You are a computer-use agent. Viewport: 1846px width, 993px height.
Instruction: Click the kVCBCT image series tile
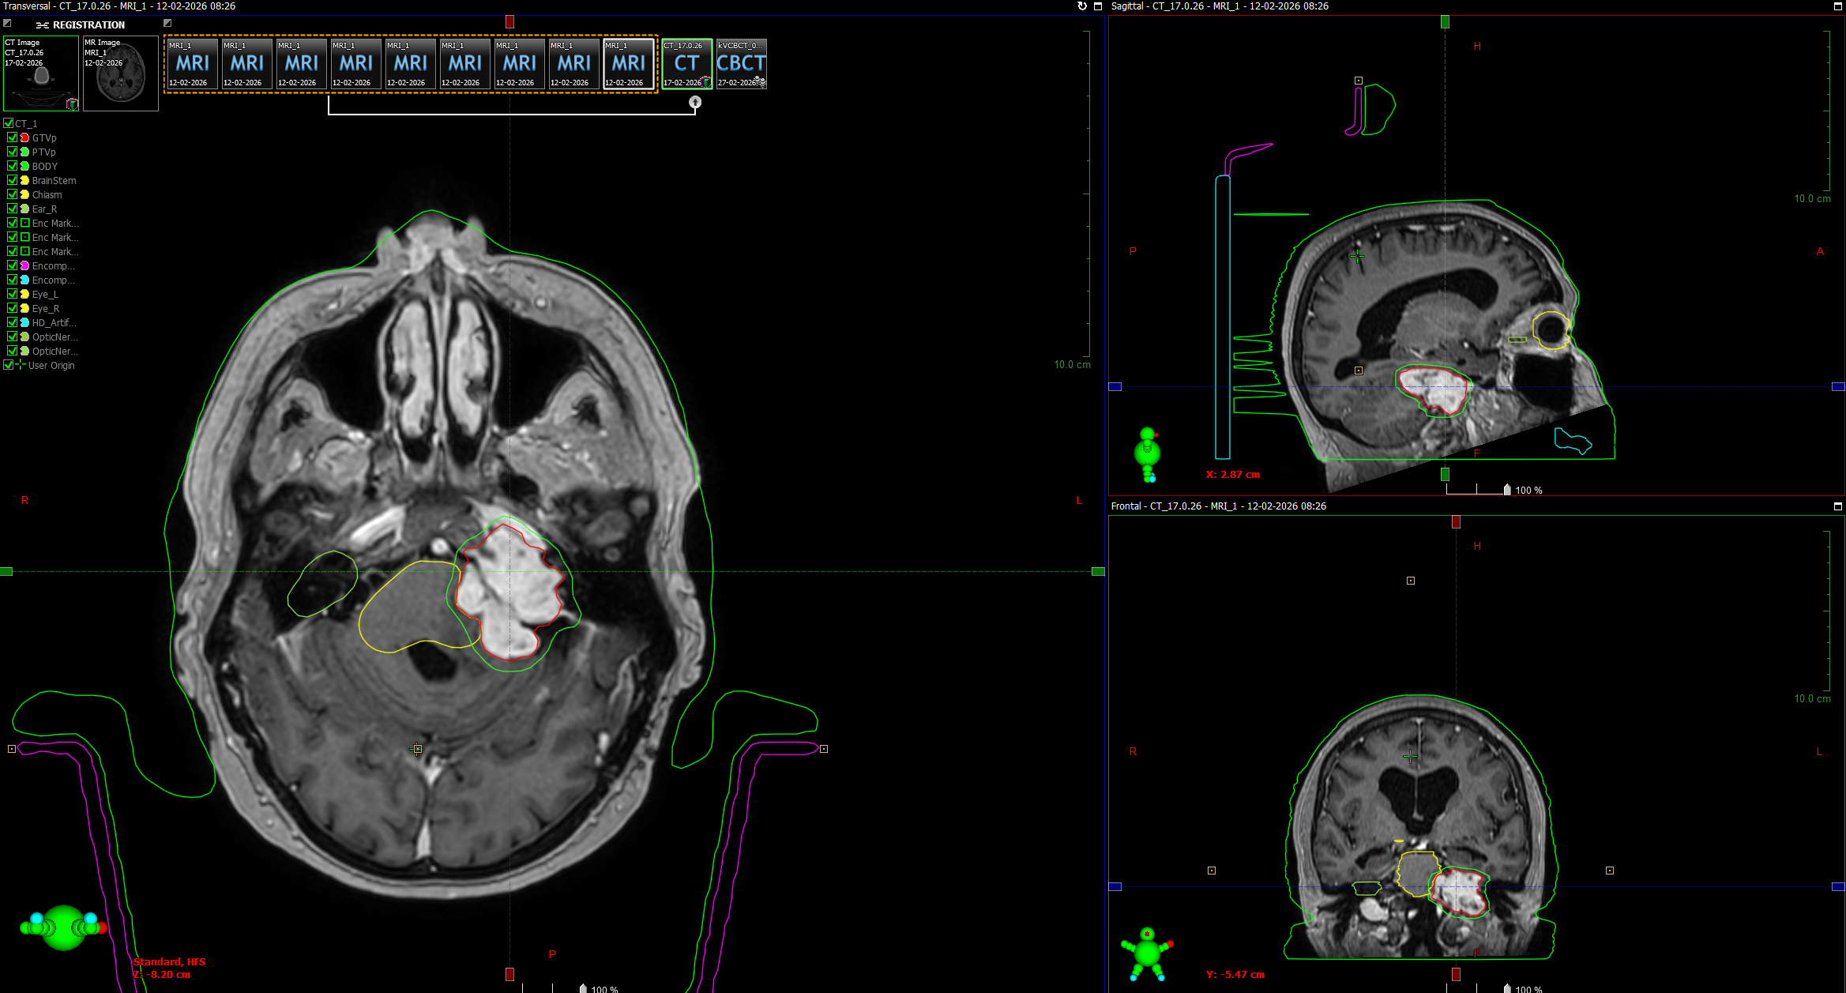tap(741, 64)
